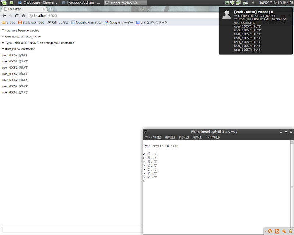This screenshot has height=235, width=294.
Task: Open the ヘルプ(H) menu in console
Action: [x=213, y=137]
